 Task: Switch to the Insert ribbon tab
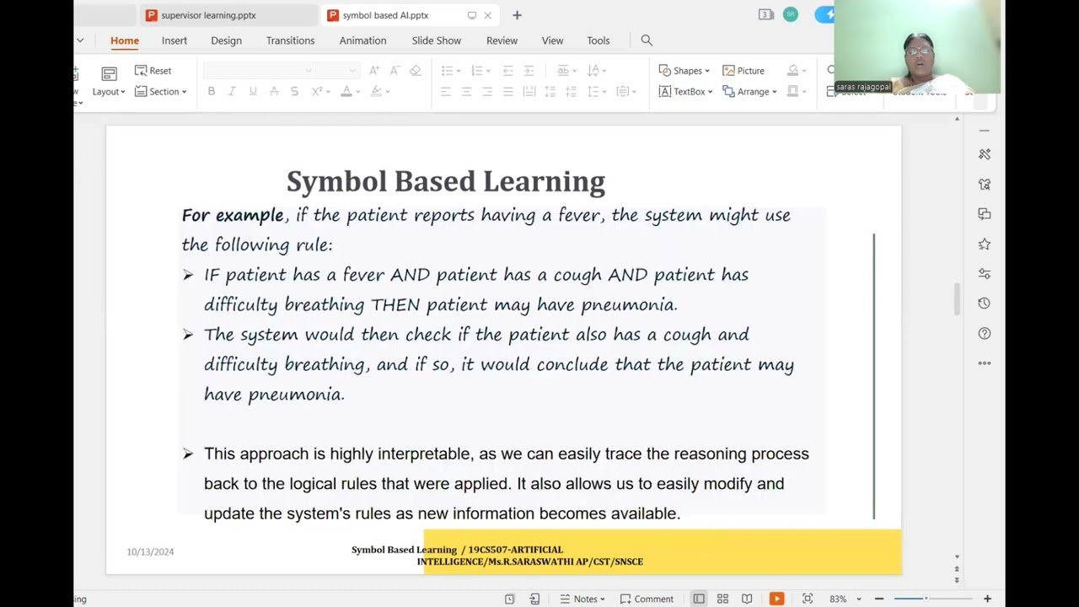(x=174, y=40)
